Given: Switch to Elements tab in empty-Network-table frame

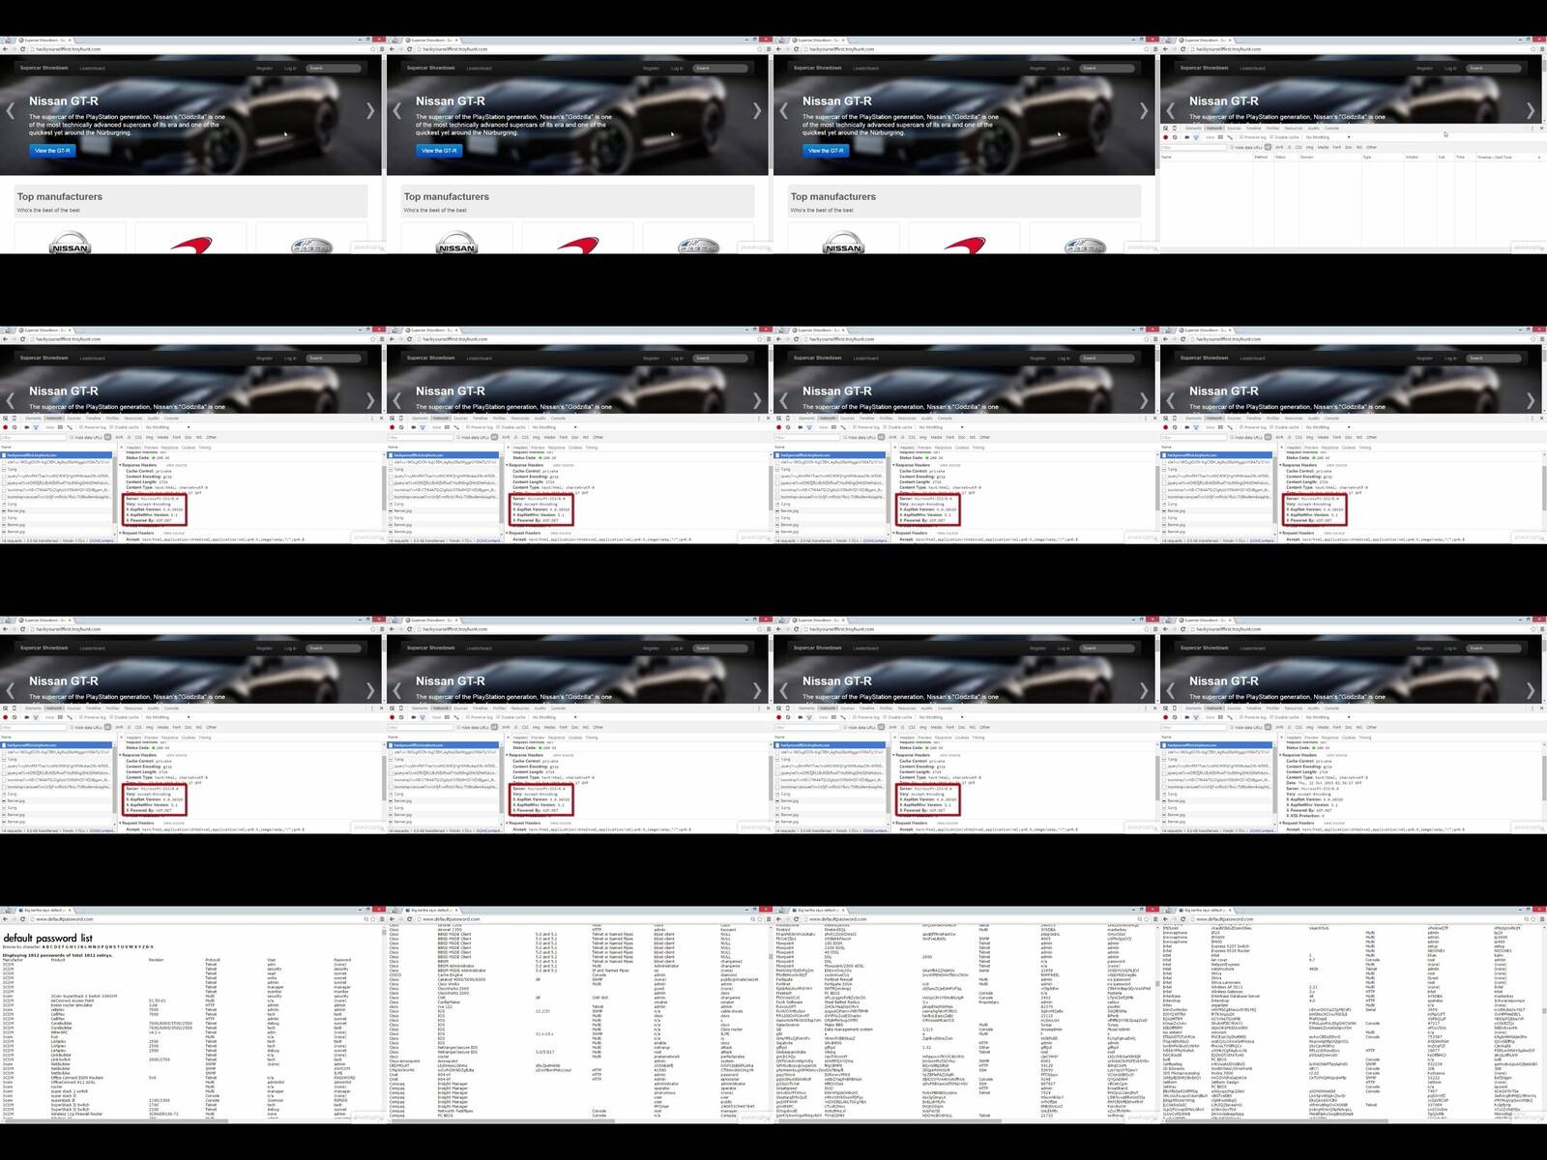Looking at the screenshot, I should 1194,128.
